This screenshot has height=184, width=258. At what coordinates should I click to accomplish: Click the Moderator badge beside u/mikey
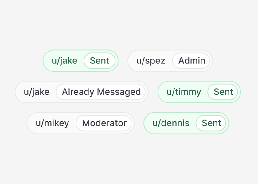104,123
